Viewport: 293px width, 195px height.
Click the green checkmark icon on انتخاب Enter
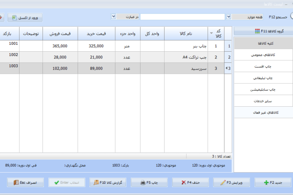[57, 182]
